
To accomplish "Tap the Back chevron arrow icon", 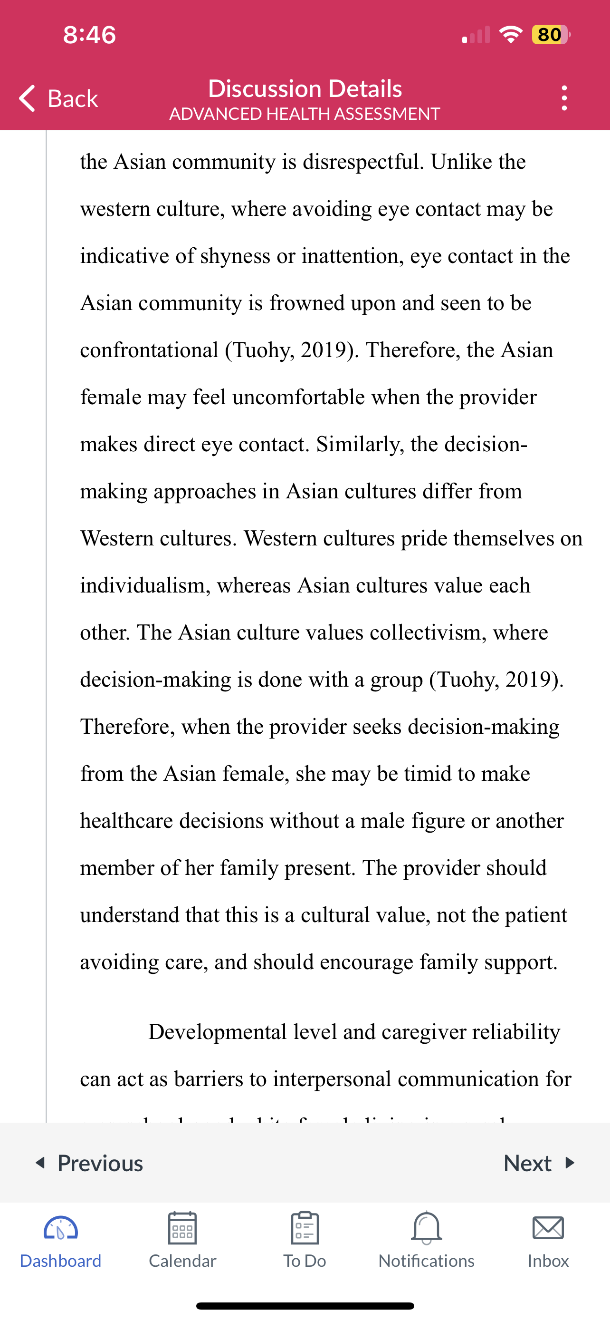I will coord(27,98).
